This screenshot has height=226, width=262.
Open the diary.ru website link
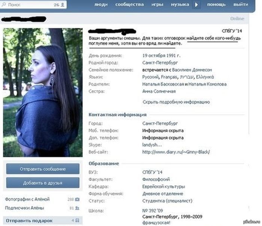tap(176, 152)
